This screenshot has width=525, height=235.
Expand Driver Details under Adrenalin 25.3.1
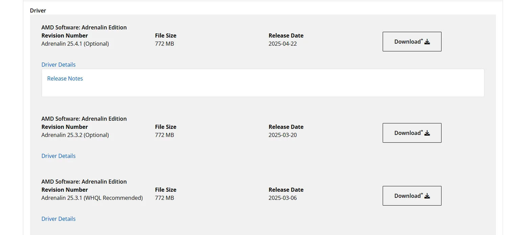(x=58, y=219)
